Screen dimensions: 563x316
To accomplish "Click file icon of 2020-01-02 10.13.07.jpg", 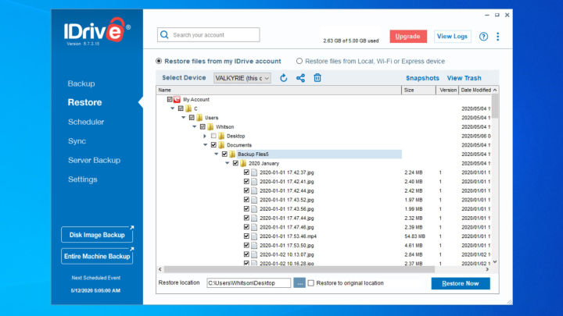I will pos(254,254).
